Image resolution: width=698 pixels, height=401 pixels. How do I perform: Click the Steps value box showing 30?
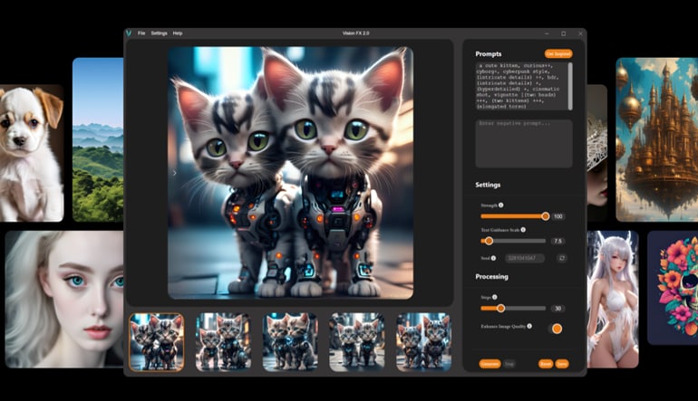[557, 309]
